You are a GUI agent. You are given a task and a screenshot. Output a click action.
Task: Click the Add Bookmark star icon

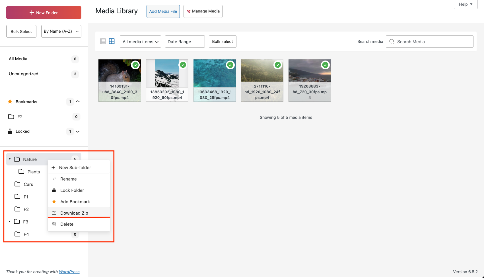54,202
